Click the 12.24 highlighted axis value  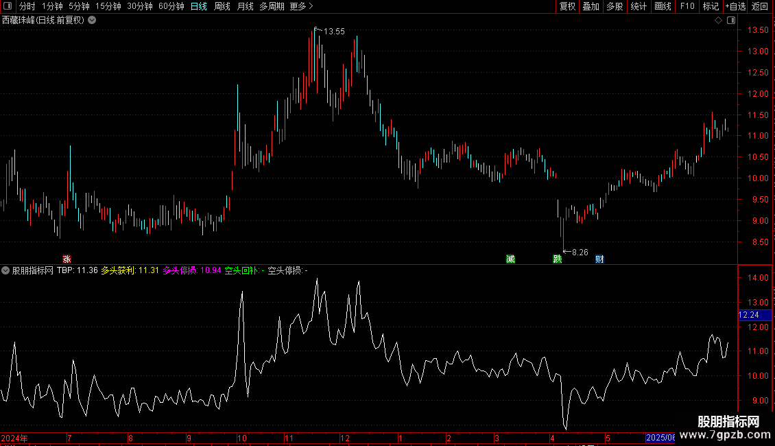pos(754,315)
